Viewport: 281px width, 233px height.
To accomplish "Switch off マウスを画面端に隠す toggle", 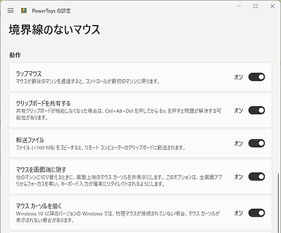I will [257, 177].
